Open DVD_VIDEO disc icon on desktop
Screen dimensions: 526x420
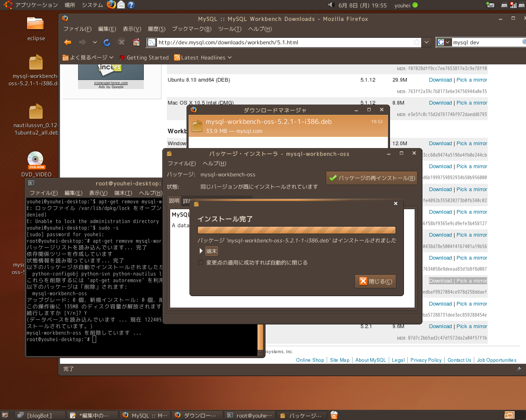tap(36, 160)
